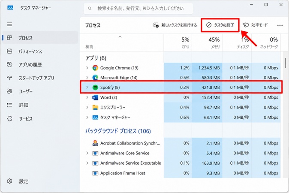The width and height of the screenshot is (289, 193).
Task: Maximize the Task Manager window
Action: click(266, 5)
